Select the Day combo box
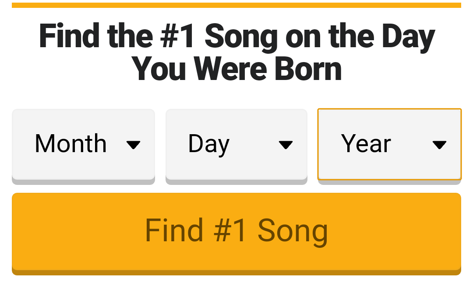Image resolution: width=473 pixels, height=285 pixels. [x=236, y=144]
